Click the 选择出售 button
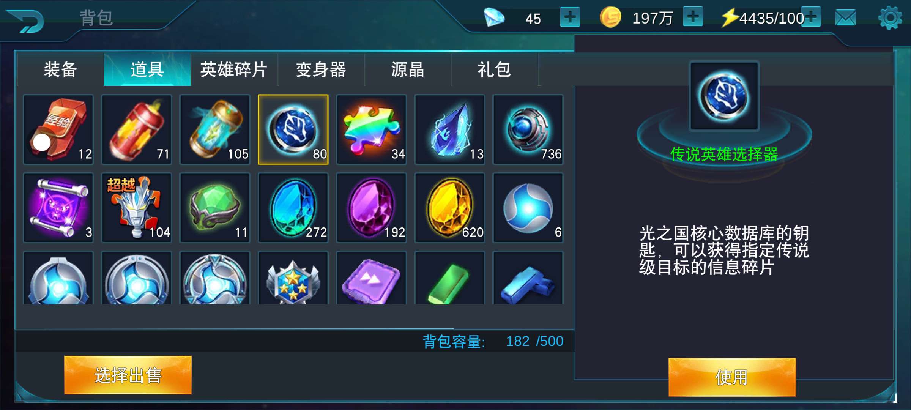Viewport: 911px width, 410px height. point(128,375)
